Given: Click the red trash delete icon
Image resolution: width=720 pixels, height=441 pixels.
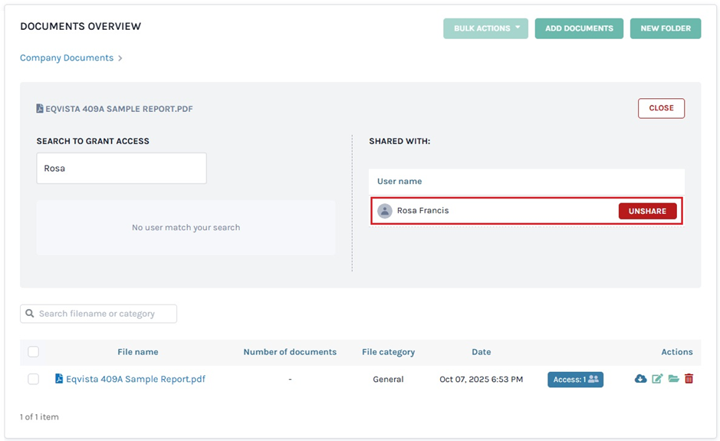Looking at the screenshot, I should point(689,379).
